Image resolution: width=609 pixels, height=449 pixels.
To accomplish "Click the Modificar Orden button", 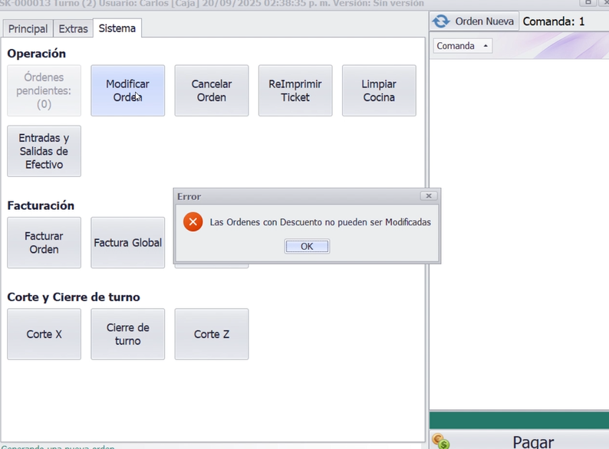I will click(x=127, y=90).
